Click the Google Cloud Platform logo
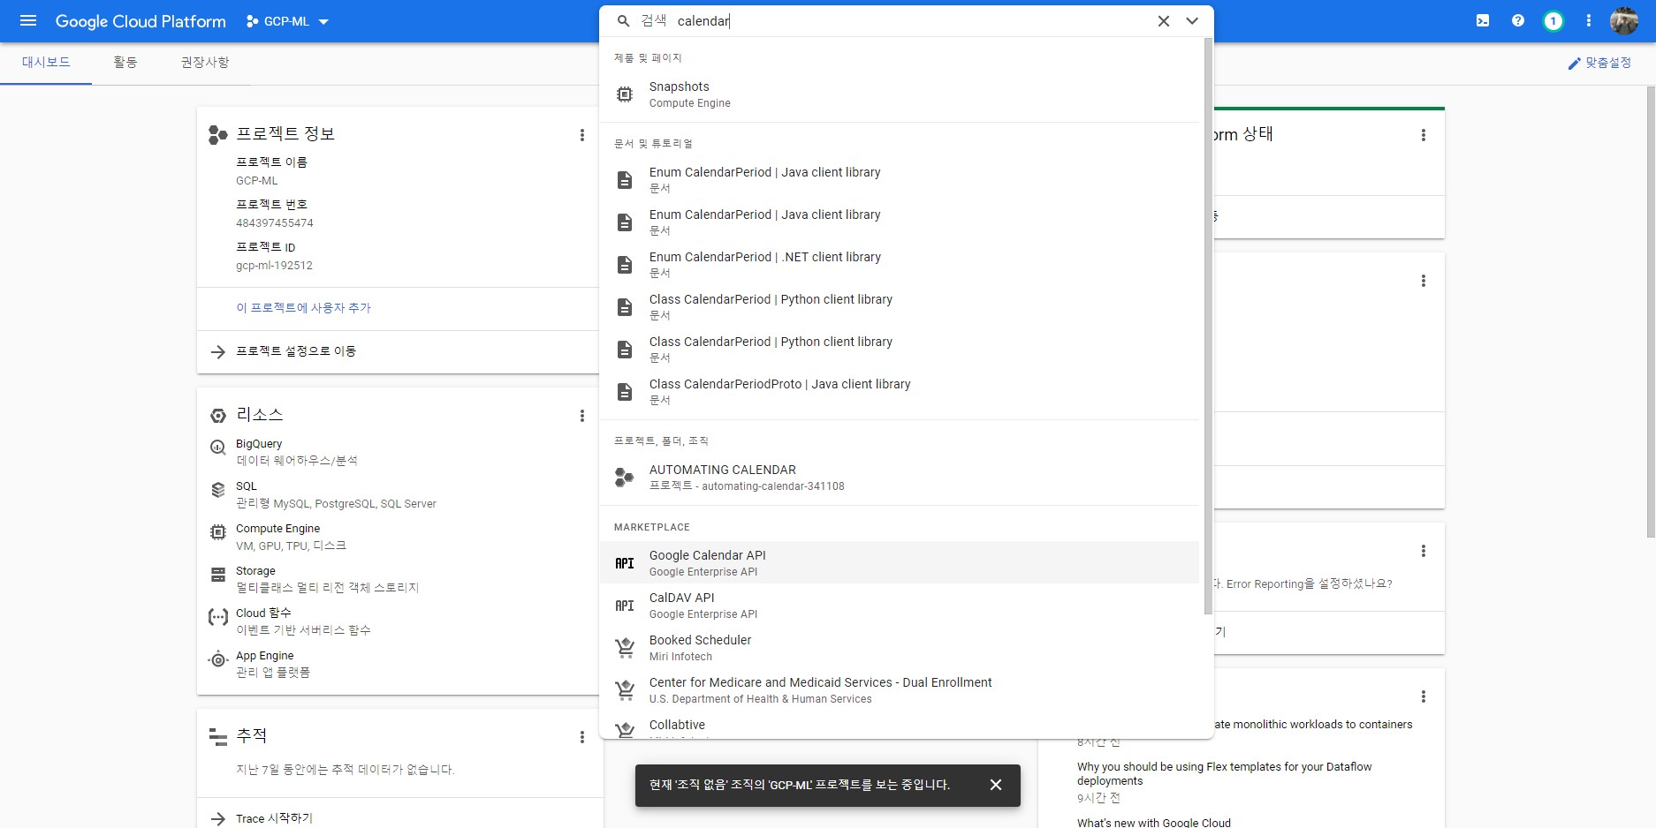 tap(141, 21)
